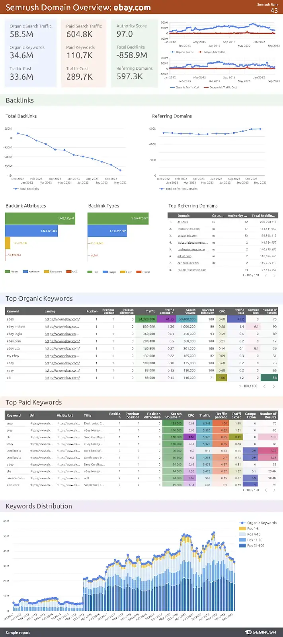
Task: Click organic table's Number of Results header
Action: pos(269,311)
